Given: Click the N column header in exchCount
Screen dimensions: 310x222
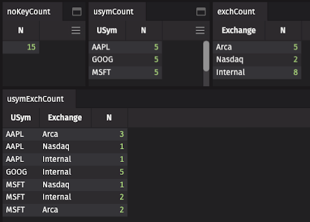Looking at the screenshot, I should (283, 30).
